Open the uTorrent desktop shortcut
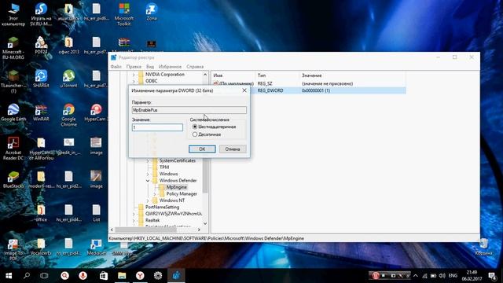Viewport: 503px width, 283px height. coord(68,79)
